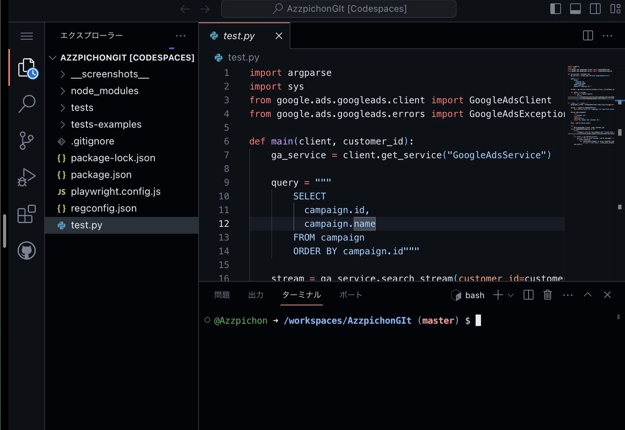Click 'GoogleAdsClient' in the import line

pyautogui.click(x=510, y=100)
